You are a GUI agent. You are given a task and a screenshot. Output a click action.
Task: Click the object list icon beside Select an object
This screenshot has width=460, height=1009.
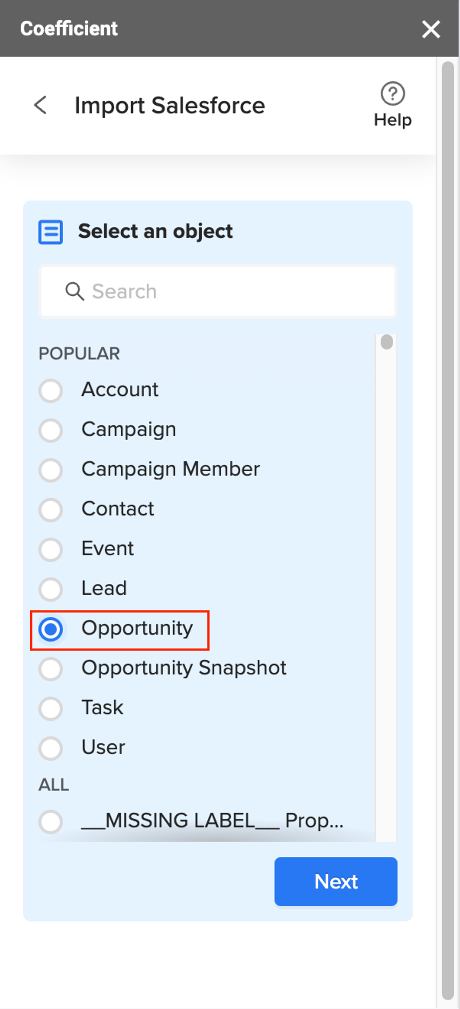coord(51,232)
